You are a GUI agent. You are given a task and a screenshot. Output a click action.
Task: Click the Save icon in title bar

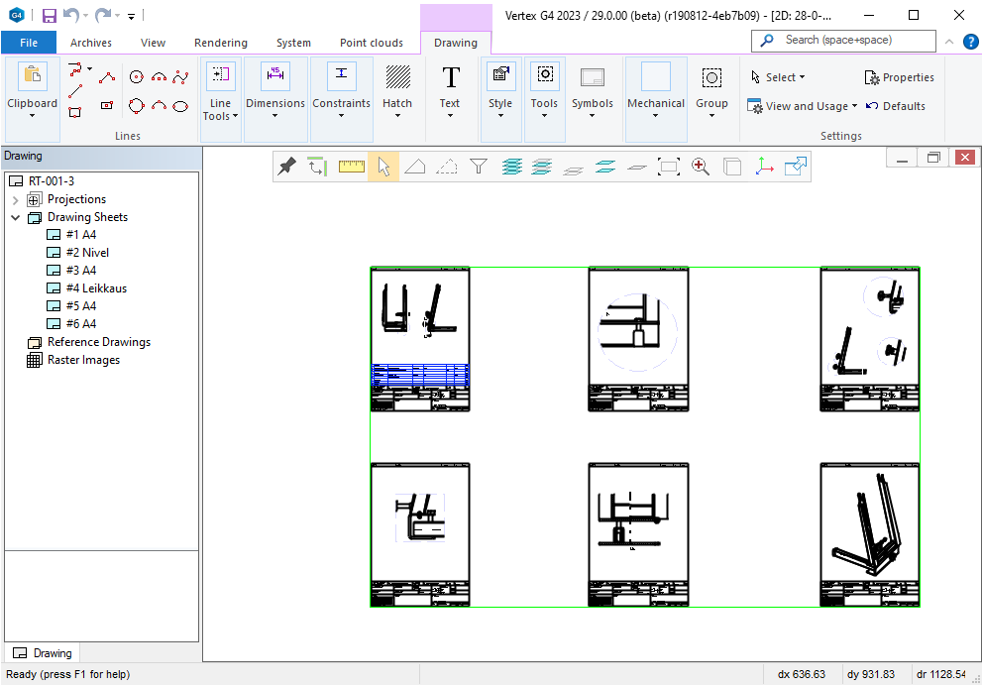click(49, 15)
